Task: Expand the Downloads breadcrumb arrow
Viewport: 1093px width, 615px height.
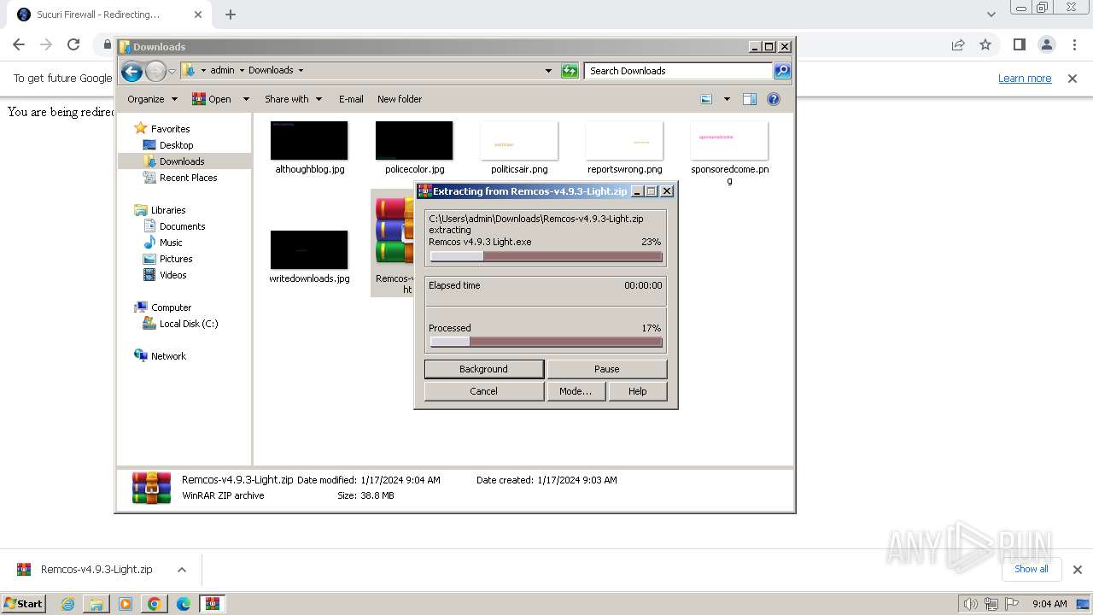Action: 301,71
